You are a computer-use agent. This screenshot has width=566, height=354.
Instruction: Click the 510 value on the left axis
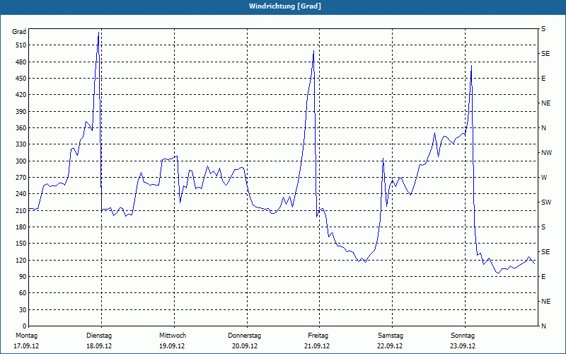click(x=21, y=45)
